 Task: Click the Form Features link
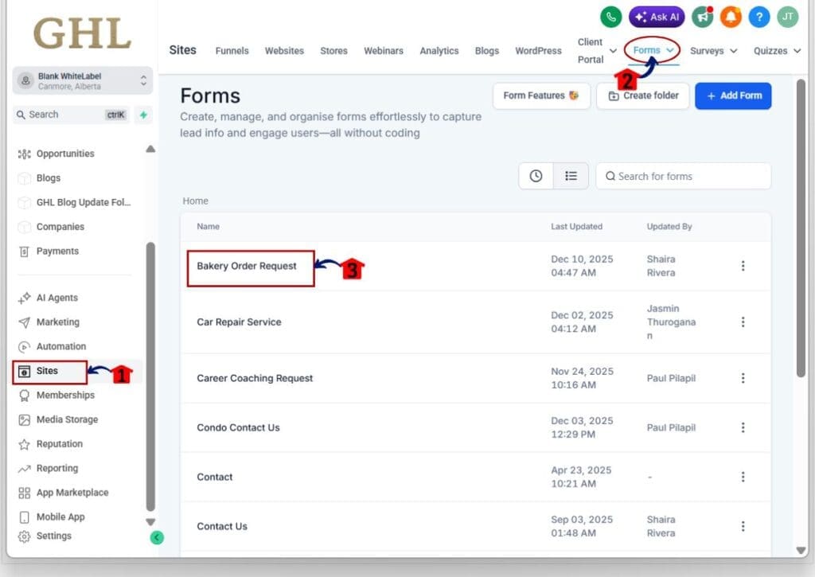point(541,95)
